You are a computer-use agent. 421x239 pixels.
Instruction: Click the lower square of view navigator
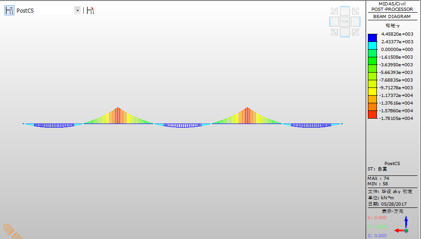point(345,32)
